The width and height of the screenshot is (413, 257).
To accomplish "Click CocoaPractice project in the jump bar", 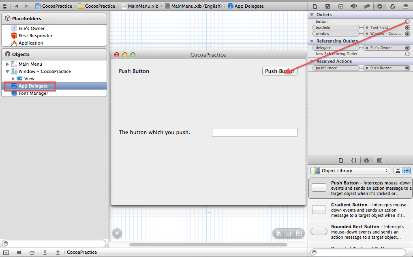I will coord(54,6).
